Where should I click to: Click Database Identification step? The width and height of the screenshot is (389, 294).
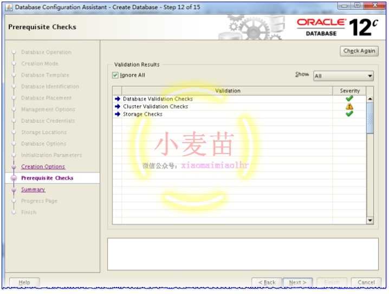click(50, 86)
